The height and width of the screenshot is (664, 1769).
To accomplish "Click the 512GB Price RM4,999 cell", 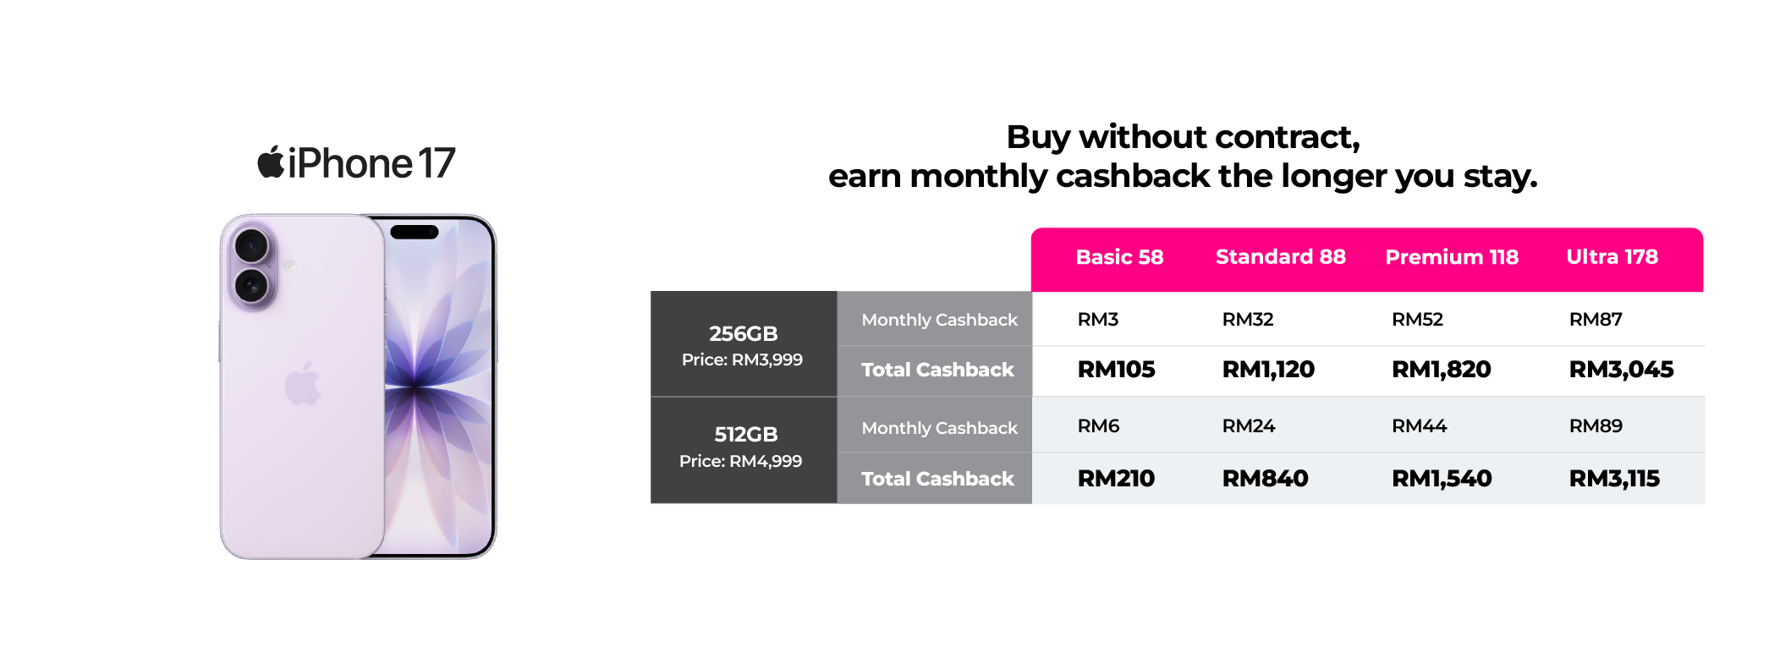I will (x=744, y=451).
